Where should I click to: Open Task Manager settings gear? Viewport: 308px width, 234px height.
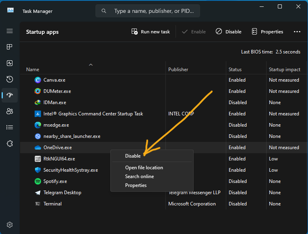[10, 225]
